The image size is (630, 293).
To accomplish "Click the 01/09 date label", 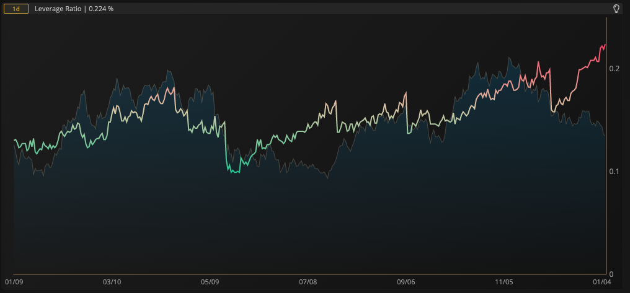I will 14,282.
